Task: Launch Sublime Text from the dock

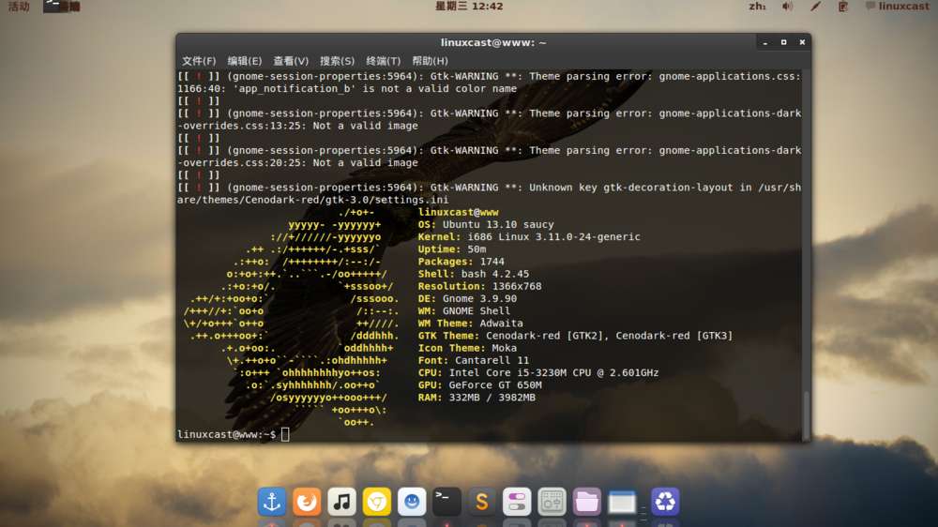Action: [x=481, y=502]
